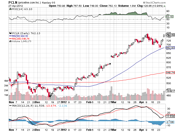Click the MACD(12,26,9) legend line icon
175x132 pixels.
[10, 106]
